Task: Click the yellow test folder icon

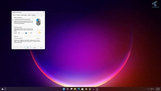Action: (x=39, y=32)
